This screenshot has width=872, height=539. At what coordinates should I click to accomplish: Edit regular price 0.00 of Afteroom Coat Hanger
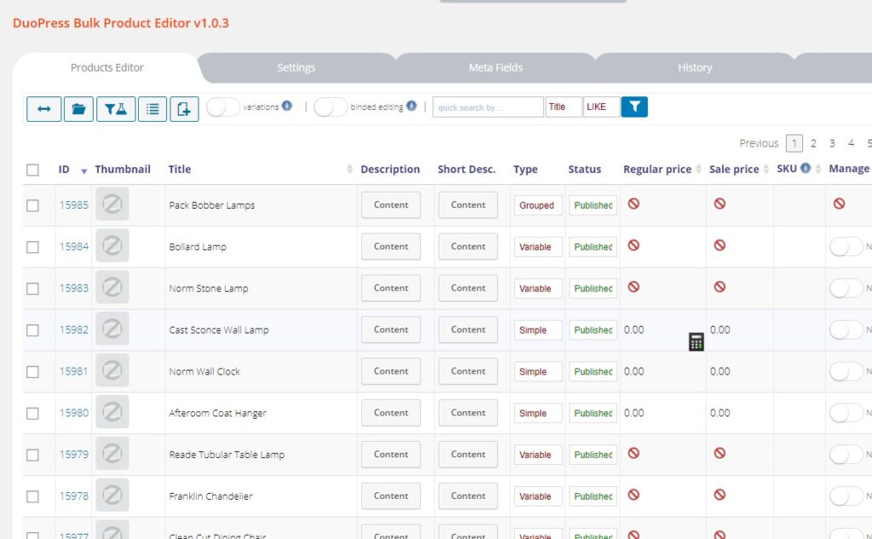[634, 413]
